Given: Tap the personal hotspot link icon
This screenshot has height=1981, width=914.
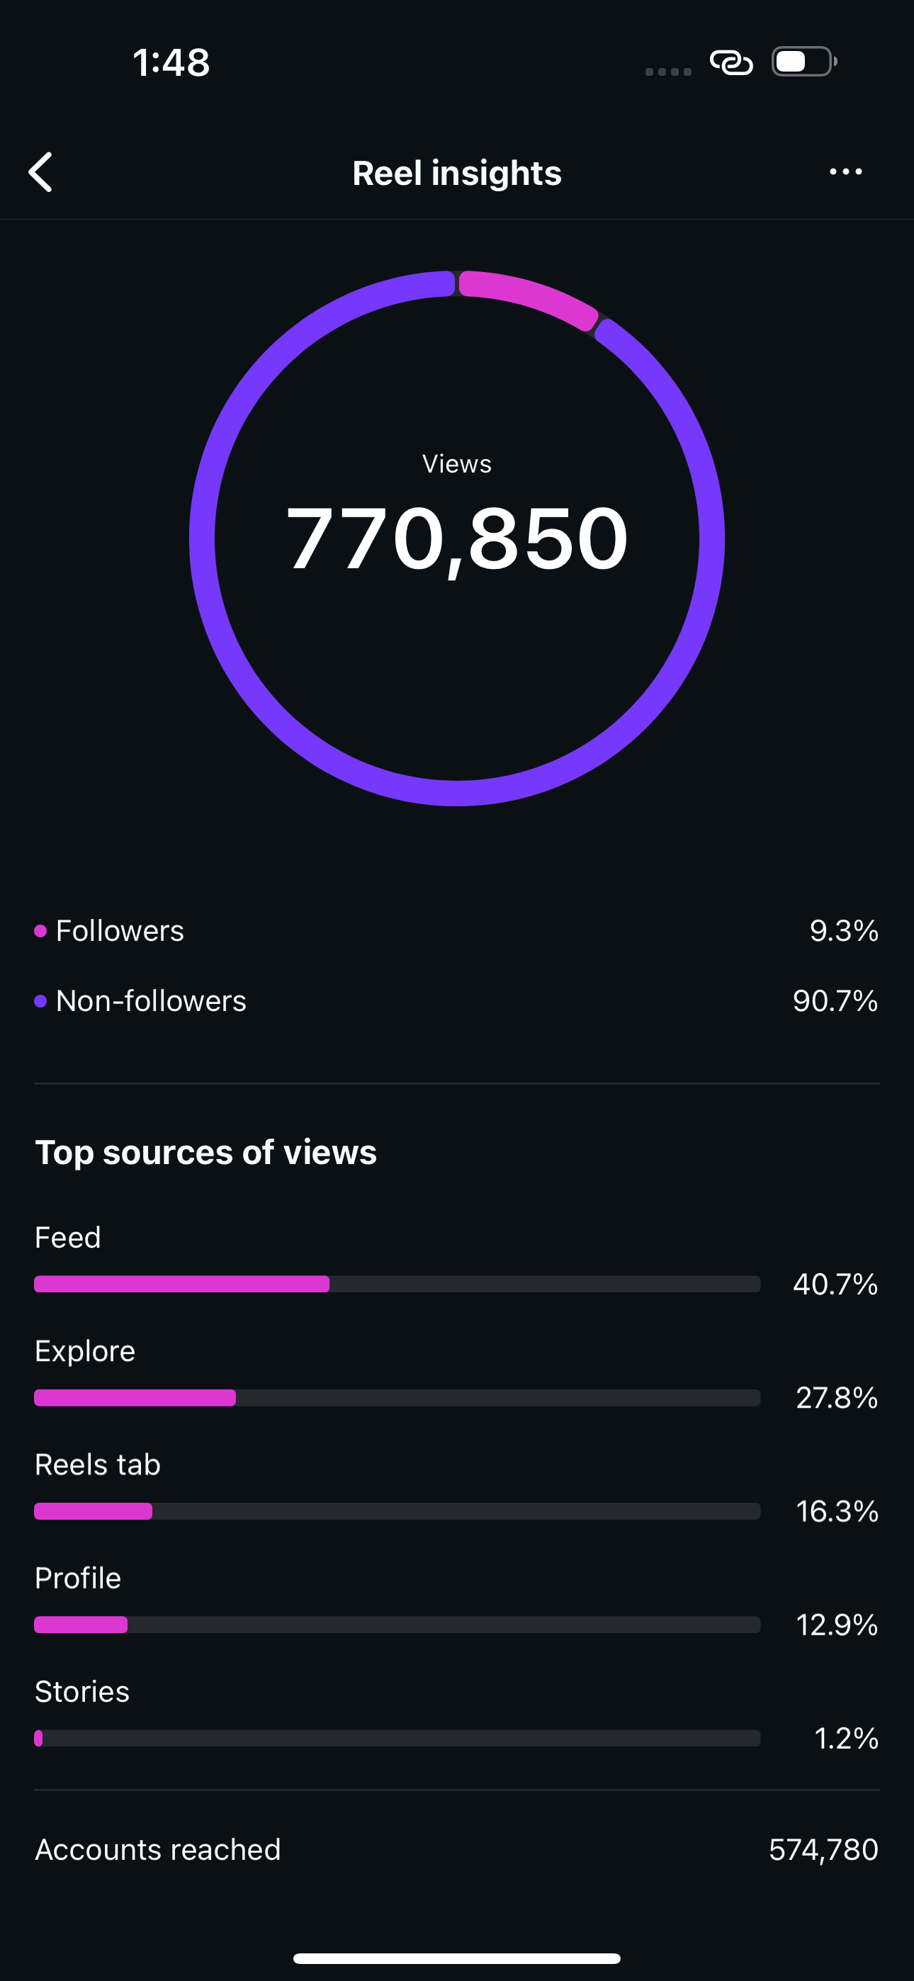Looking at the screenshot, I should pyautogui.click(x=731, y=62).
